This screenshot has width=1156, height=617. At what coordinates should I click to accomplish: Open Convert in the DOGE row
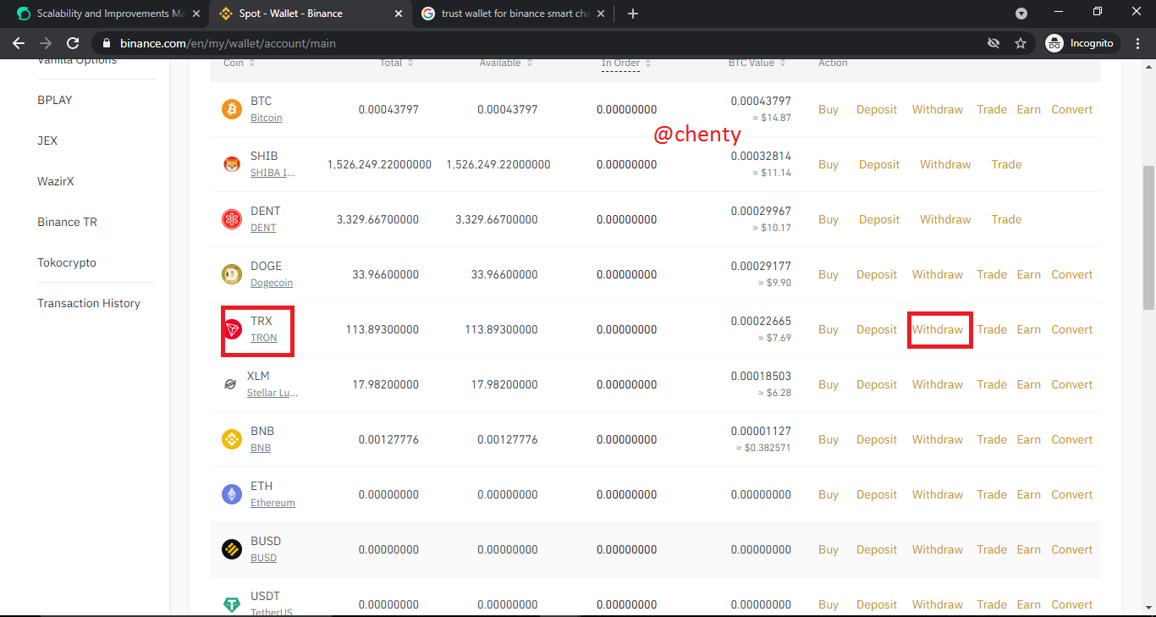click(x=1072, y=274)
